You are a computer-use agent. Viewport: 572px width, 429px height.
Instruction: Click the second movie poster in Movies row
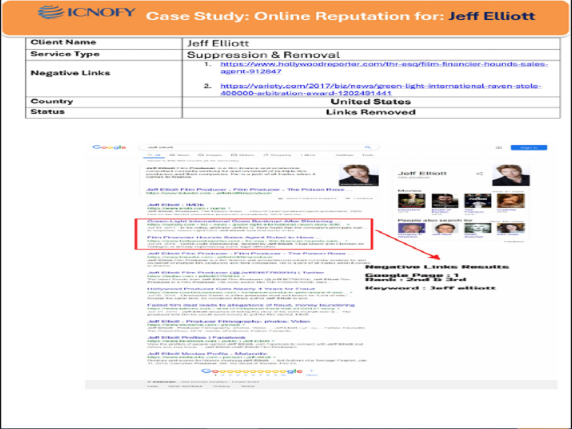click(x=444, y=201)
